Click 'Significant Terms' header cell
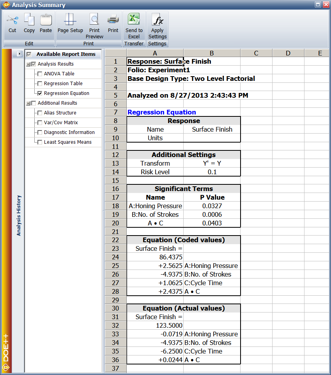Image resolution: width=331 pixels, height=375 pixels. (184, 189)
